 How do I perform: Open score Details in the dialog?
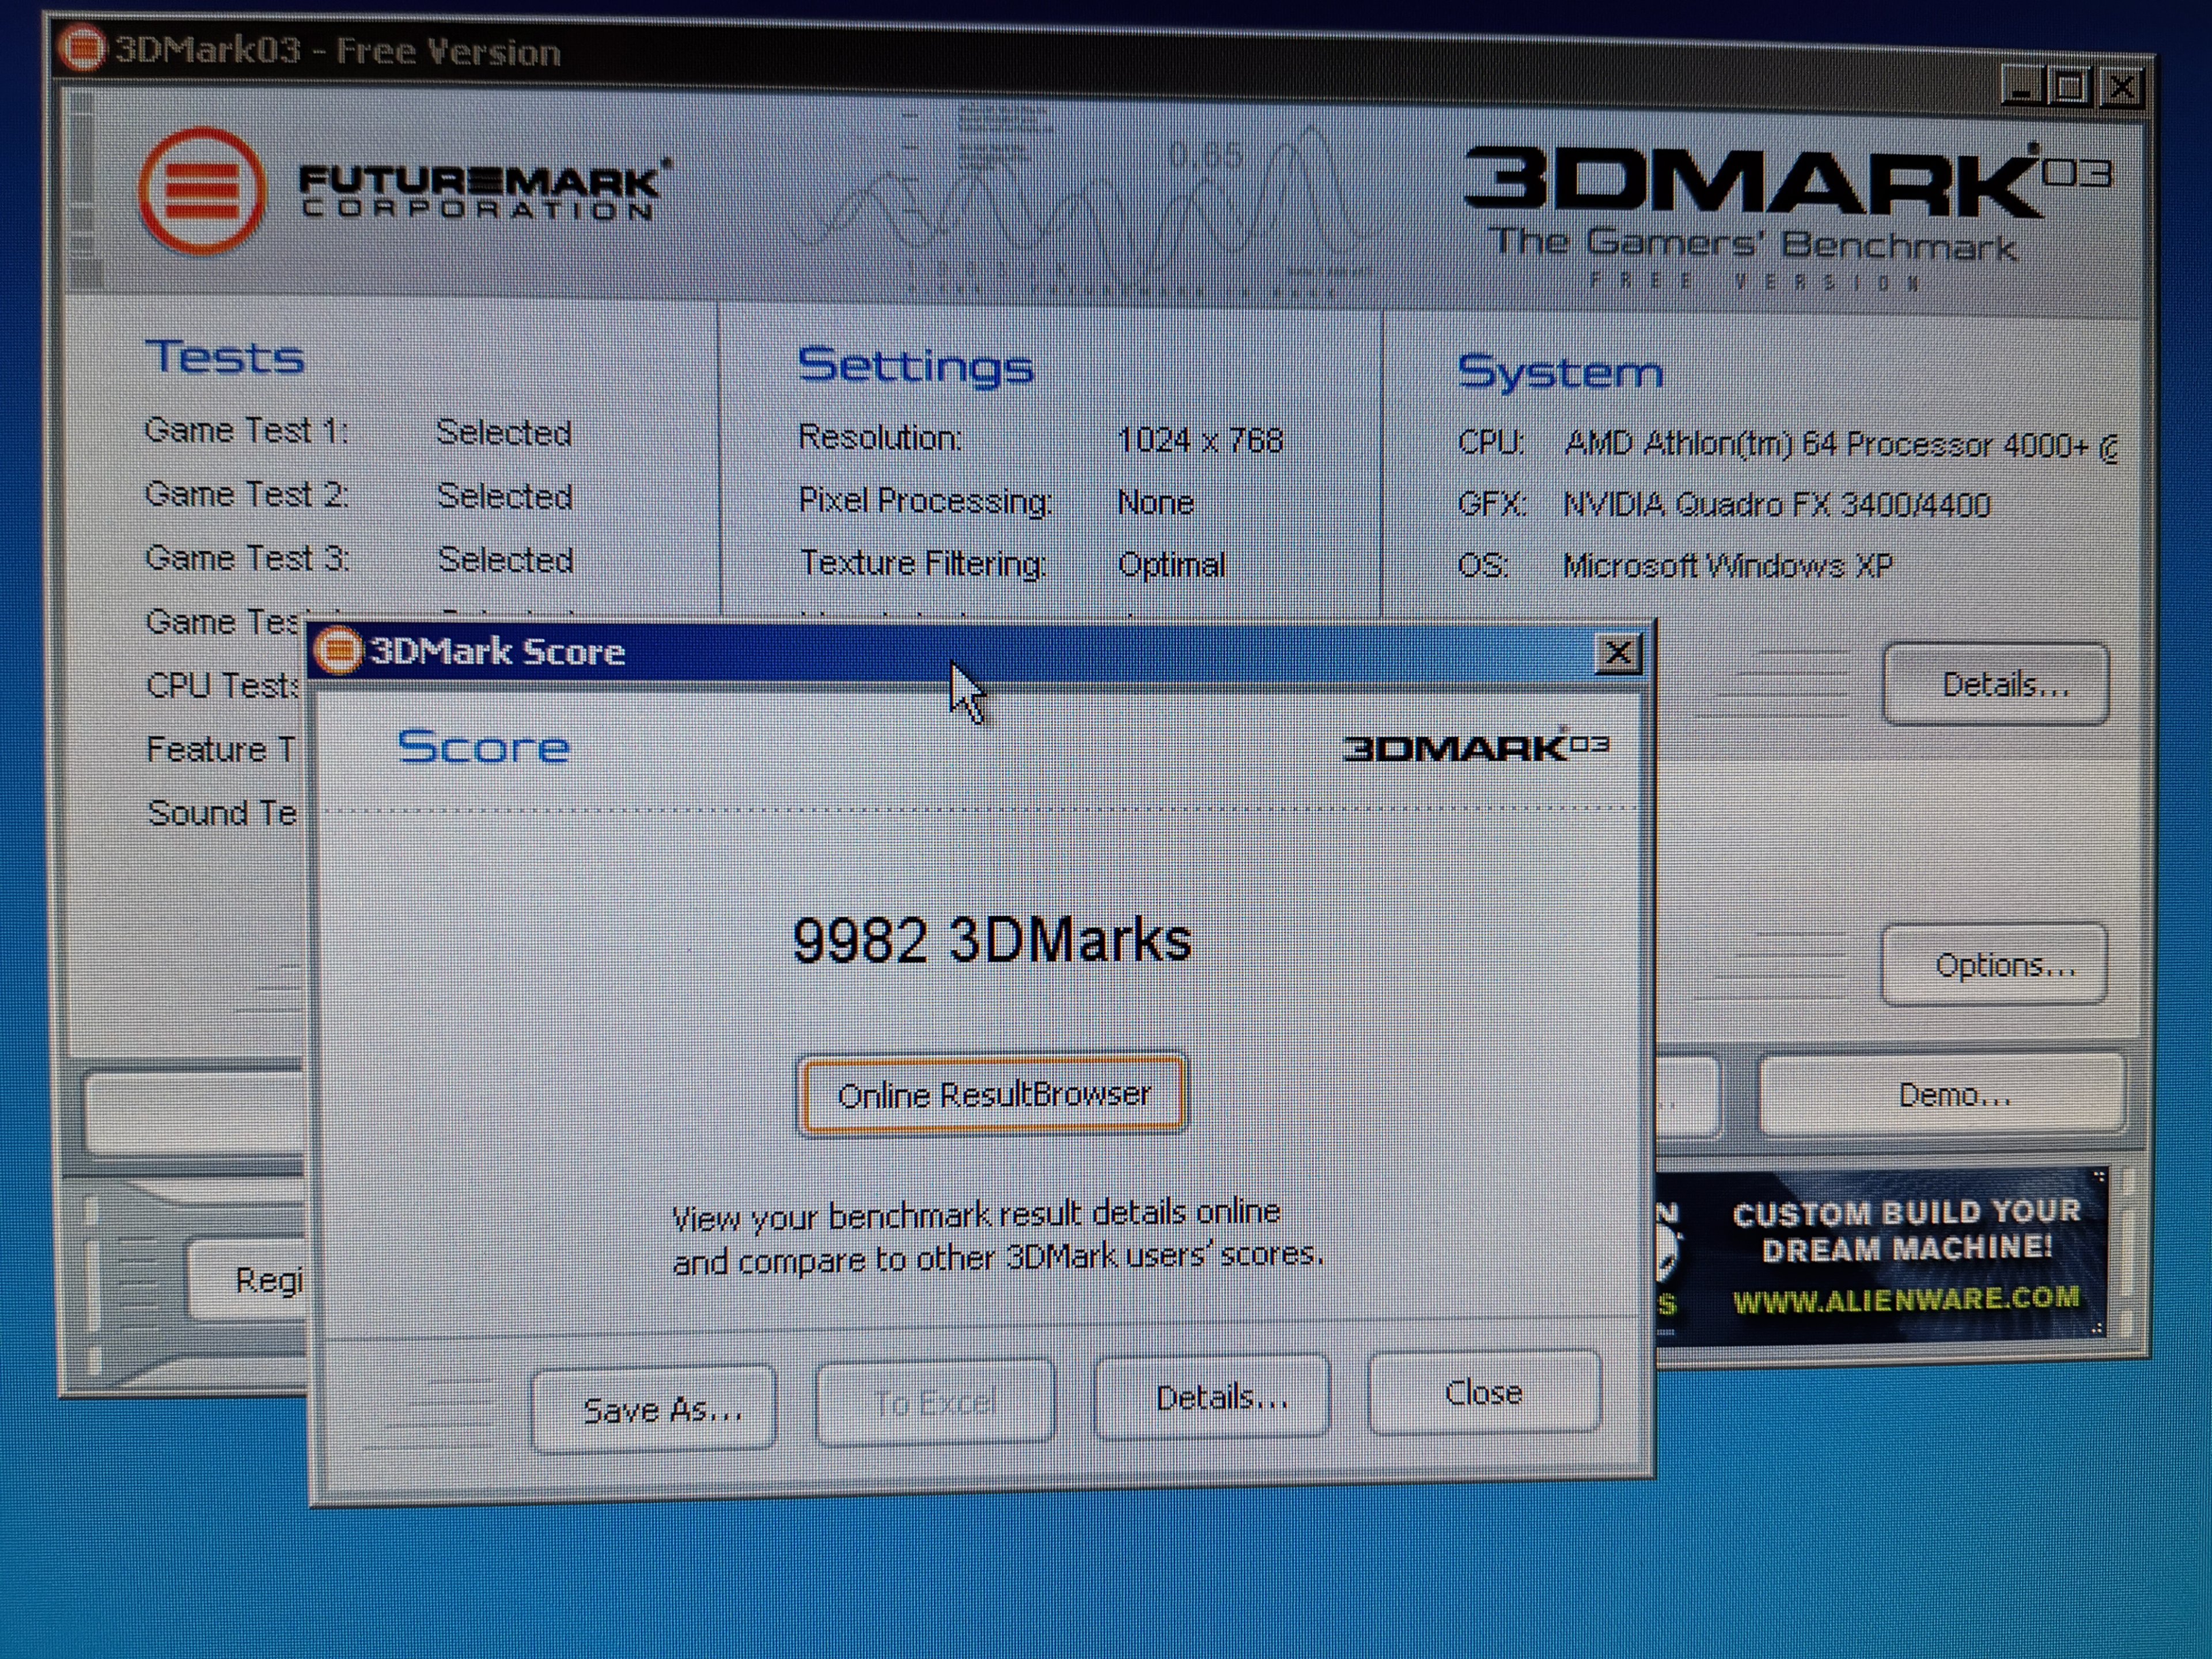pyautogui.click(x=1214, y=1398)
